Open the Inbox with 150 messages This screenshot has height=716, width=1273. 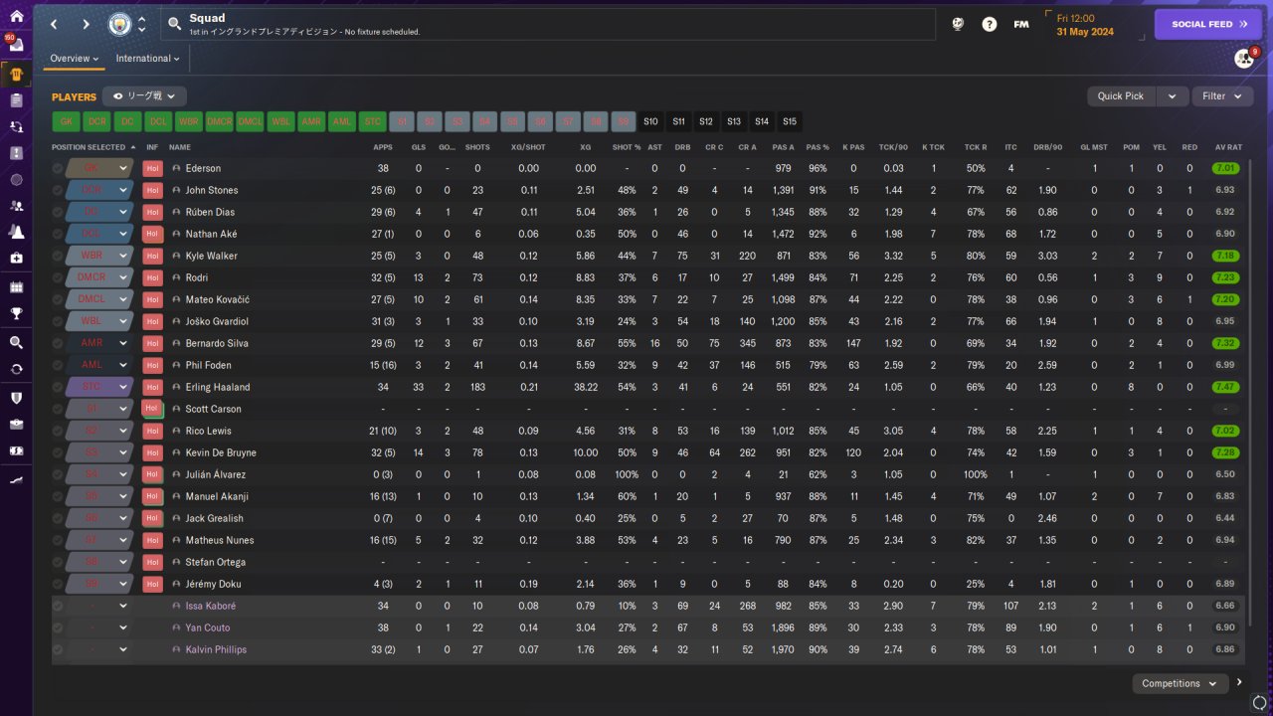click(x=16, y=45)
